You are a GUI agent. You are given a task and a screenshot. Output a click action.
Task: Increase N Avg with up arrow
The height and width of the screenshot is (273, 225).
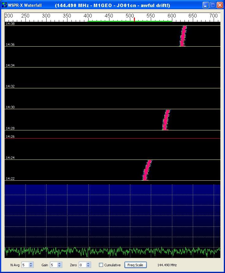point(31,263)
